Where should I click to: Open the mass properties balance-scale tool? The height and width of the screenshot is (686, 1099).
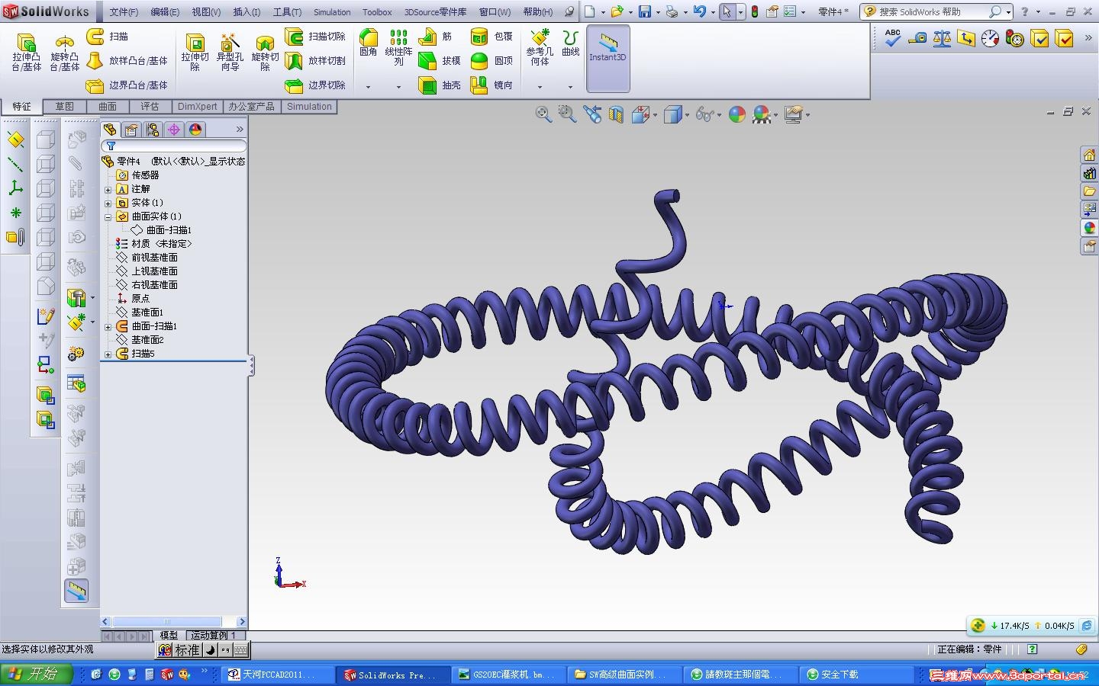coord(942,38)
